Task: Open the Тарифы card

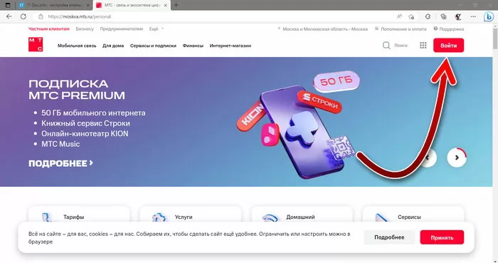Action: pos(79,215)
